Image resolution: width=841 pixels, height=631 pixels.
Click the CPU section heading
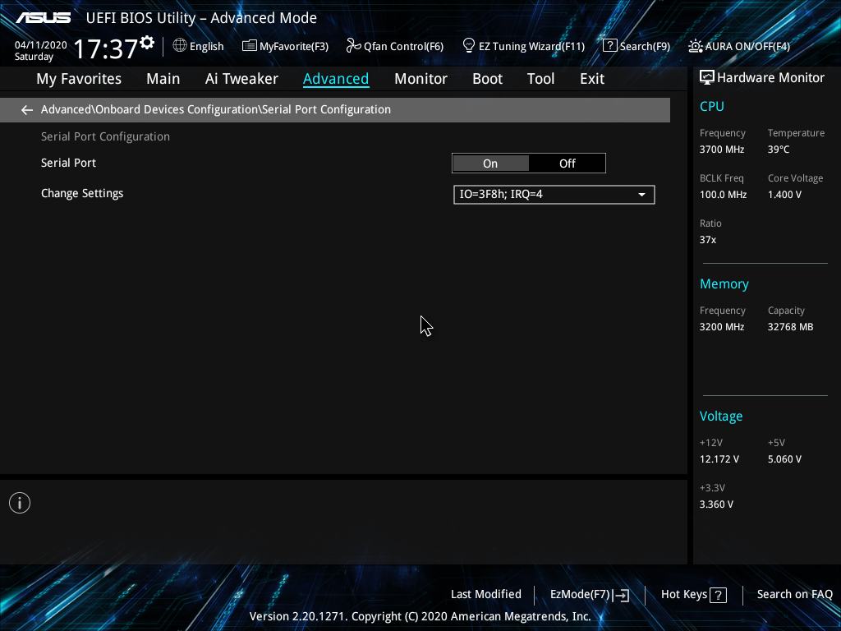(712, 106)
